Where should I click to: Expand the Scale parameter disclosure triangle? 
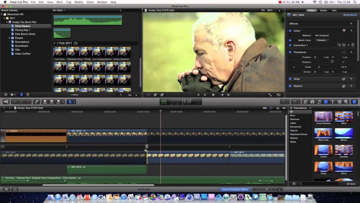(294, 67)
